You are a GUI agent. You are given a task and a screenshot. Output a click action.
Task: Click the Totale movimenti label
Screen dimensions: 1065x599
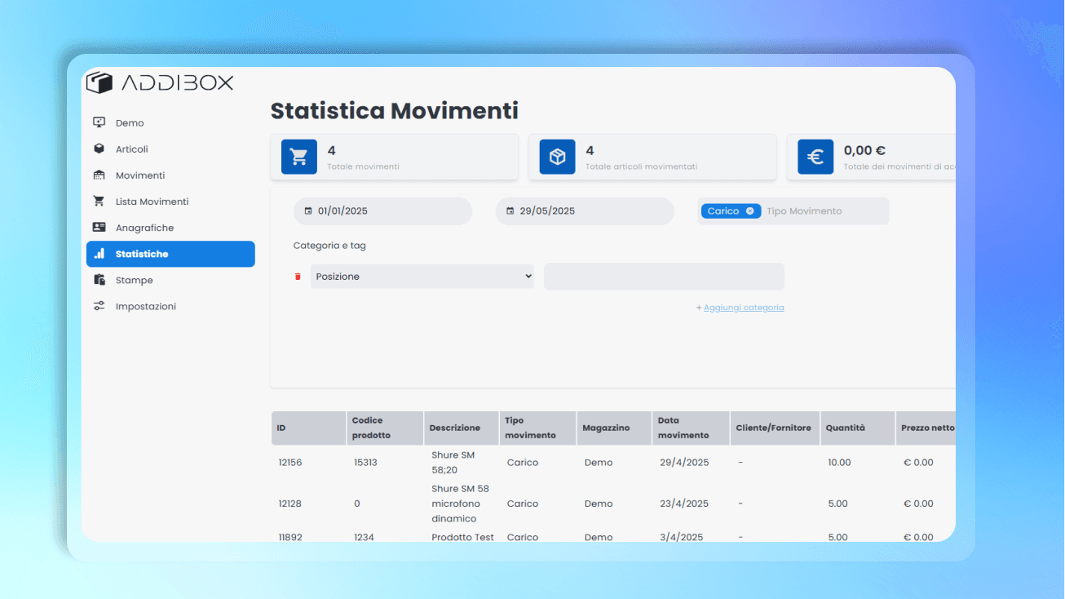pyautogui.click(x=363, y=166)
